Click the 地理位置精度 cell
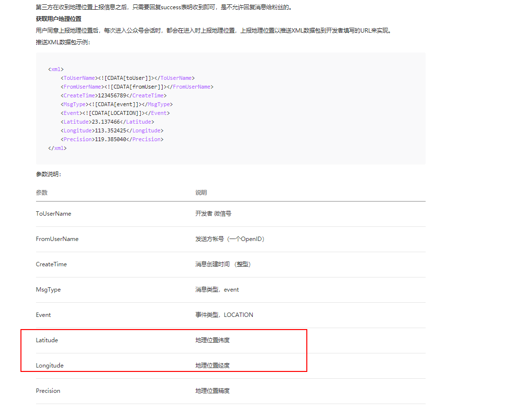506x406 pixels. click(212, 391)
